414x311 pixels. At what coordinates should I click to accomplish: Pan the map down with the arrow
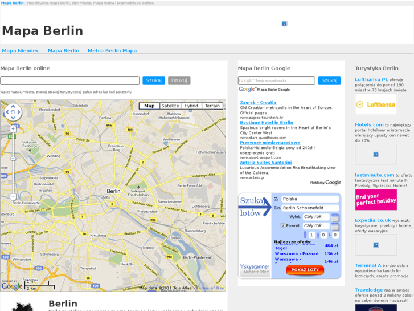coord(13,118)
